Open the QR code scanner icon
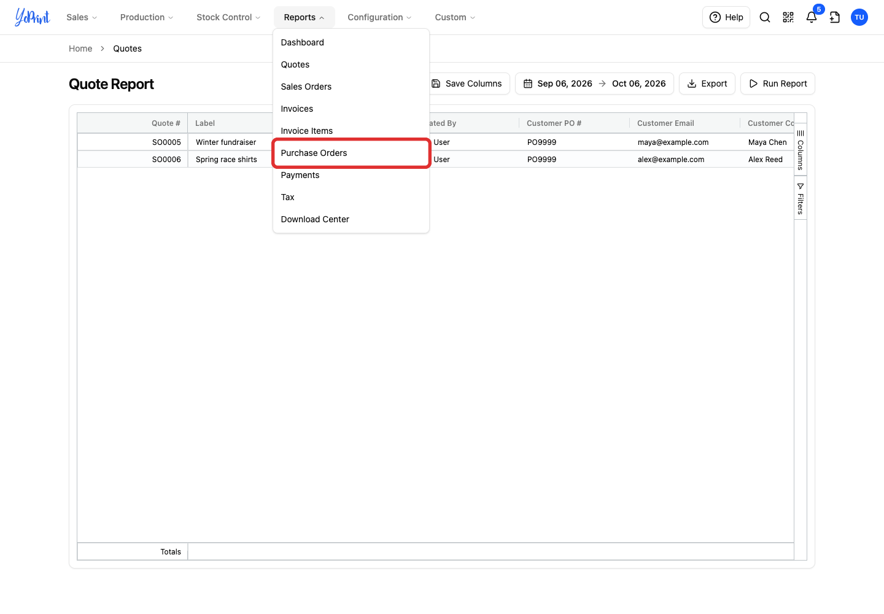 788,17
